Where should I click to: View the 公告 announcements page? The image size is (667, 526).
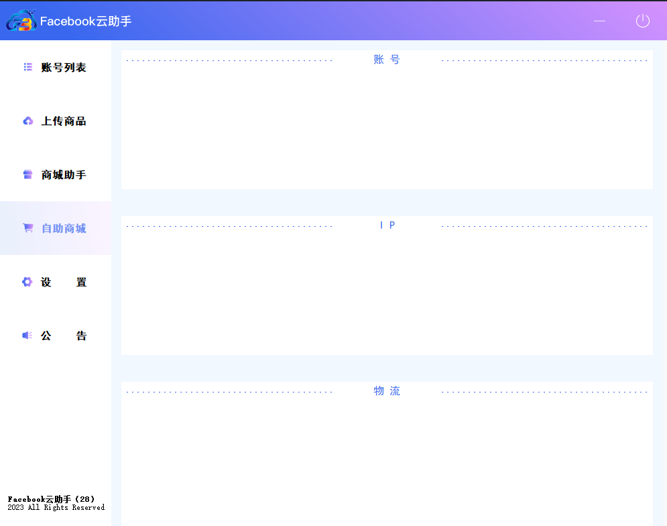(x=64, y=336)
